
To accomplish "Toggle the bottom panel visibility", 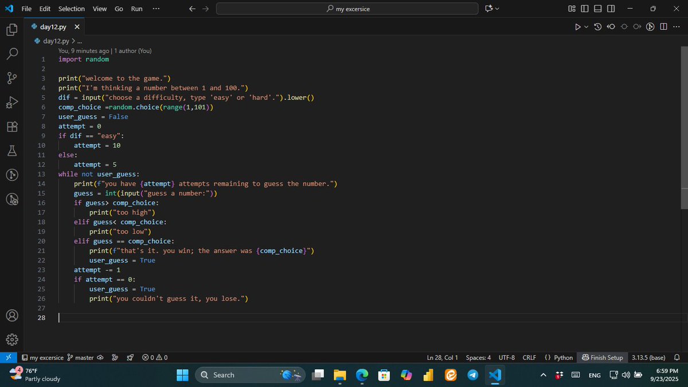I will coord(597,9).
